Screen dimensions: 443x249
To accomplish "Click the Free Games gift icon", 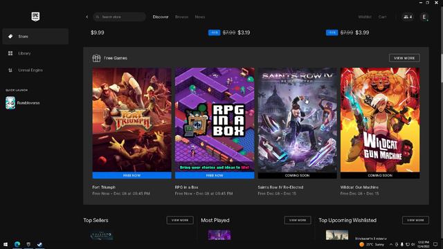I will tap(96, 58).
